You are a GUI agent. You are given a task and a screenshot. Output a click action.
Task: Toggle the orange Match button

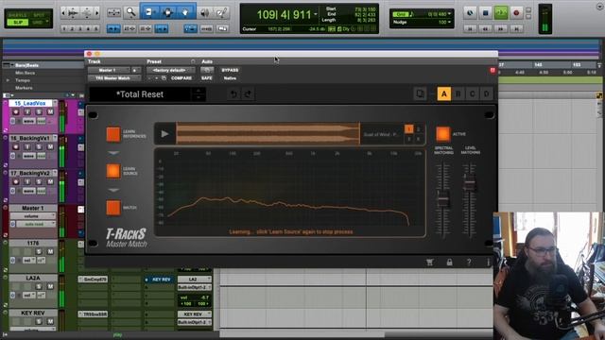(113, 208)
